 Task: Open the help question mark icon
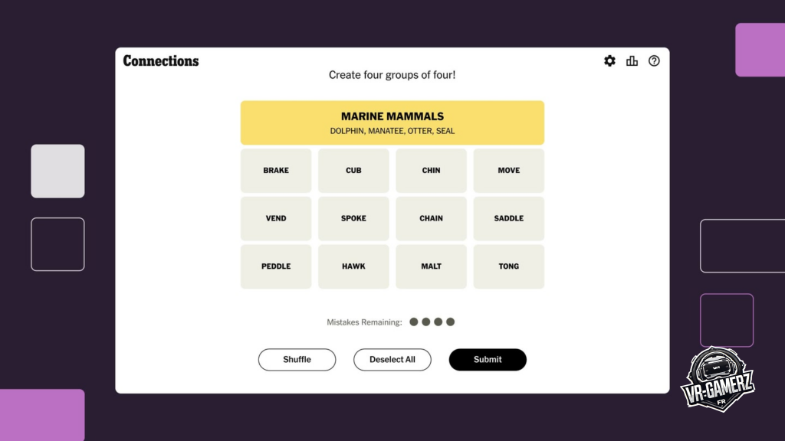tap(654, 61)
